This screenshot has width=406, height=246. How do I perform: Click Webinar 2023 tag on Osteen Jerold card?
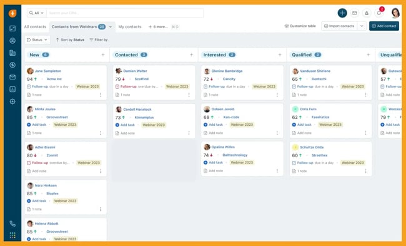pyautogui.click(x=242, y=125)
